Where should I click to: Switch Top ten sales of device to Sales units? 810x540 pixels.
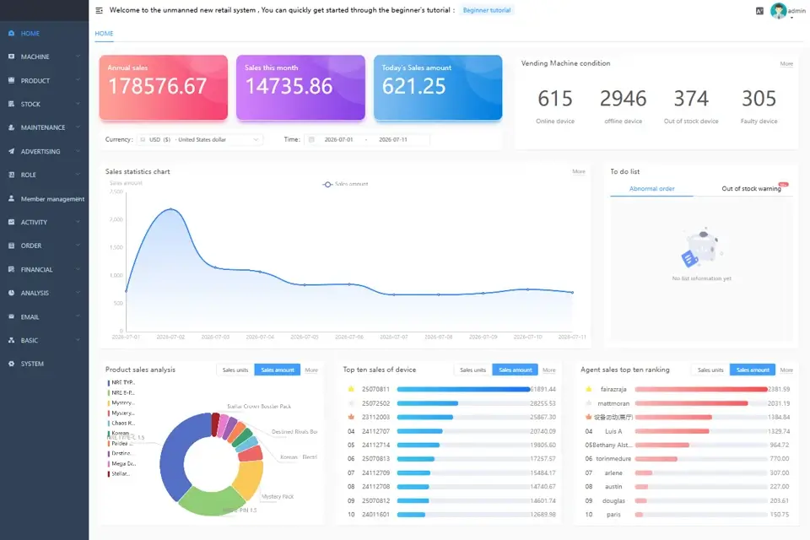pyautogui.click(x=472, y=370)
